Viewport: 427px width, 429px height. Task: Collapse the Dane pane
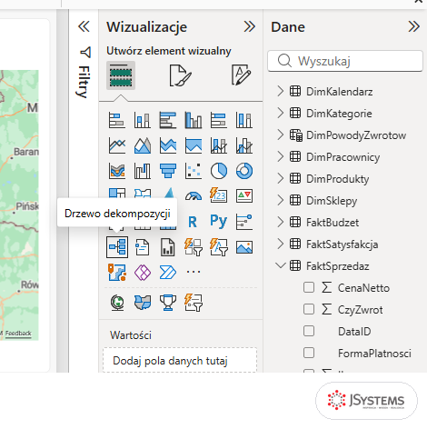(x=413, y=26)
